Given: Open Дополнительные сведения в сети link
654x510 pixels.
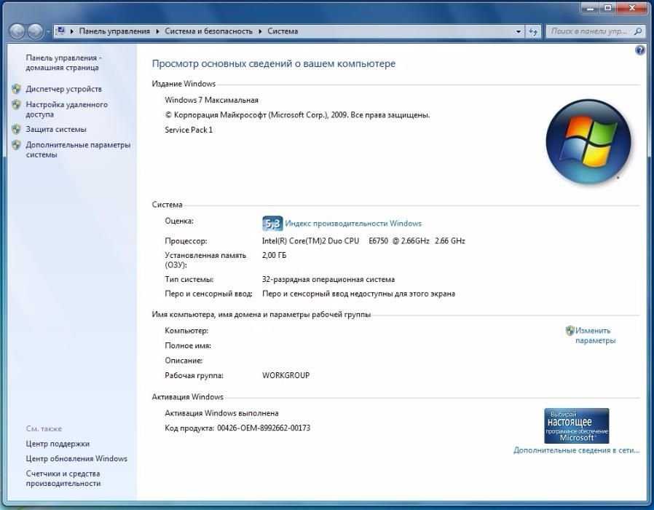Looking at the screenshot, I should (576, 450).
